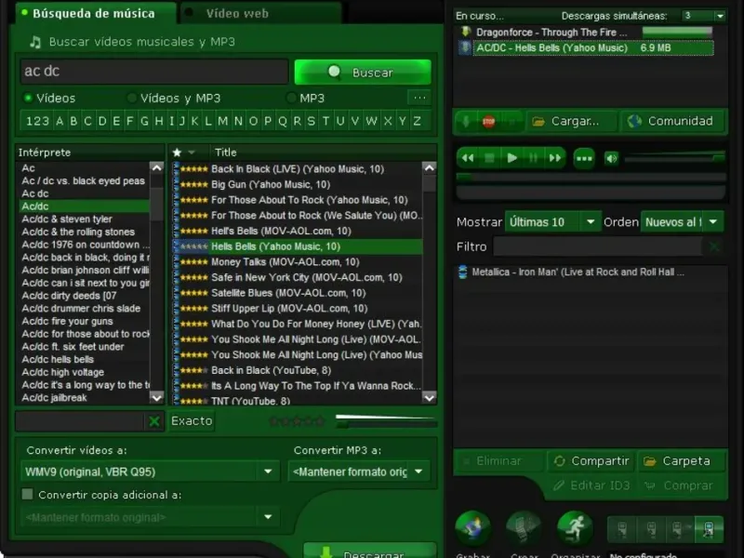This screenshot has width=744, height=558.
Task: Open the Comunidad button
Action: click(672, 121)
